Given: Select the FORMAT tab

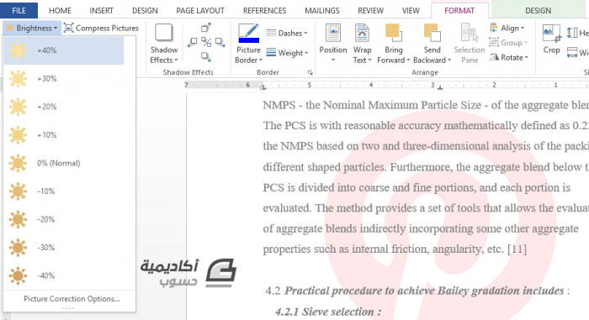Looking at the screenshot, I should point(459,11).
